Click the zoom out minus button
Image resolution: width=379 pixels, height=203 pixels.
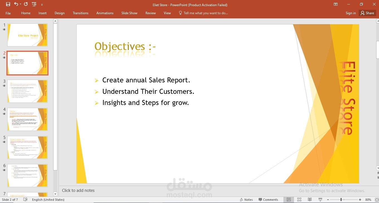pyautogui.click(x=328, y=200)
